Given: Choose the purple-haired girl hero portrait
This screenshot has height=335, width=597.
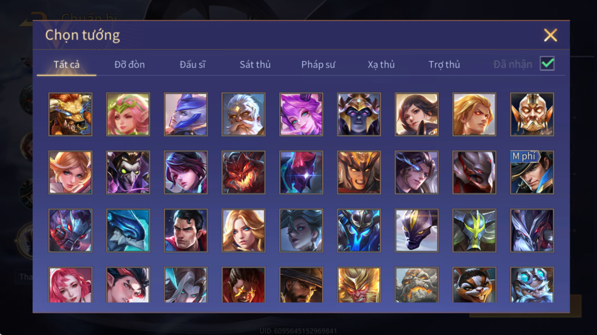Looking at the screenshot, I should tap(301, 114).
